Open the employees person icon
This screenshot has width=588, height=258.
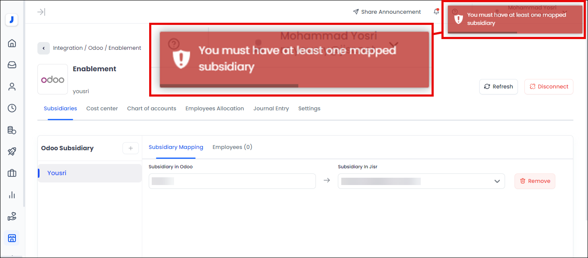[12, 87]
